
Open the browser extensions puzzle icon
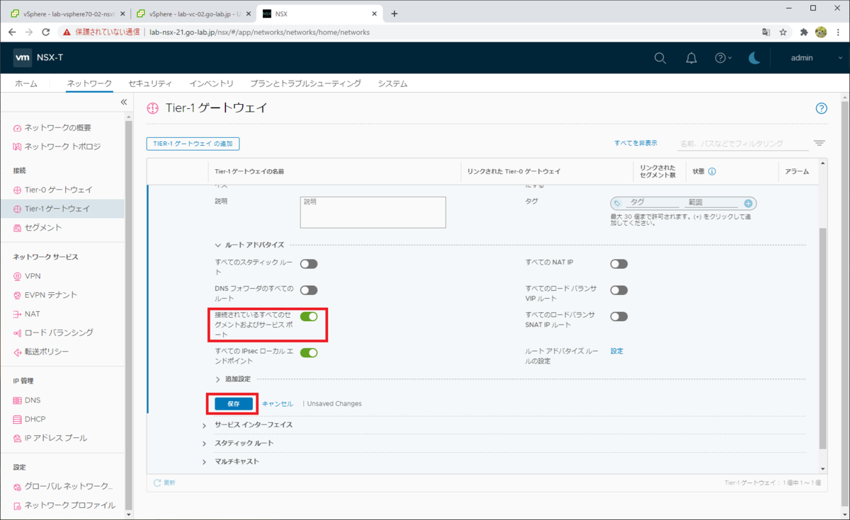point(804,32)
